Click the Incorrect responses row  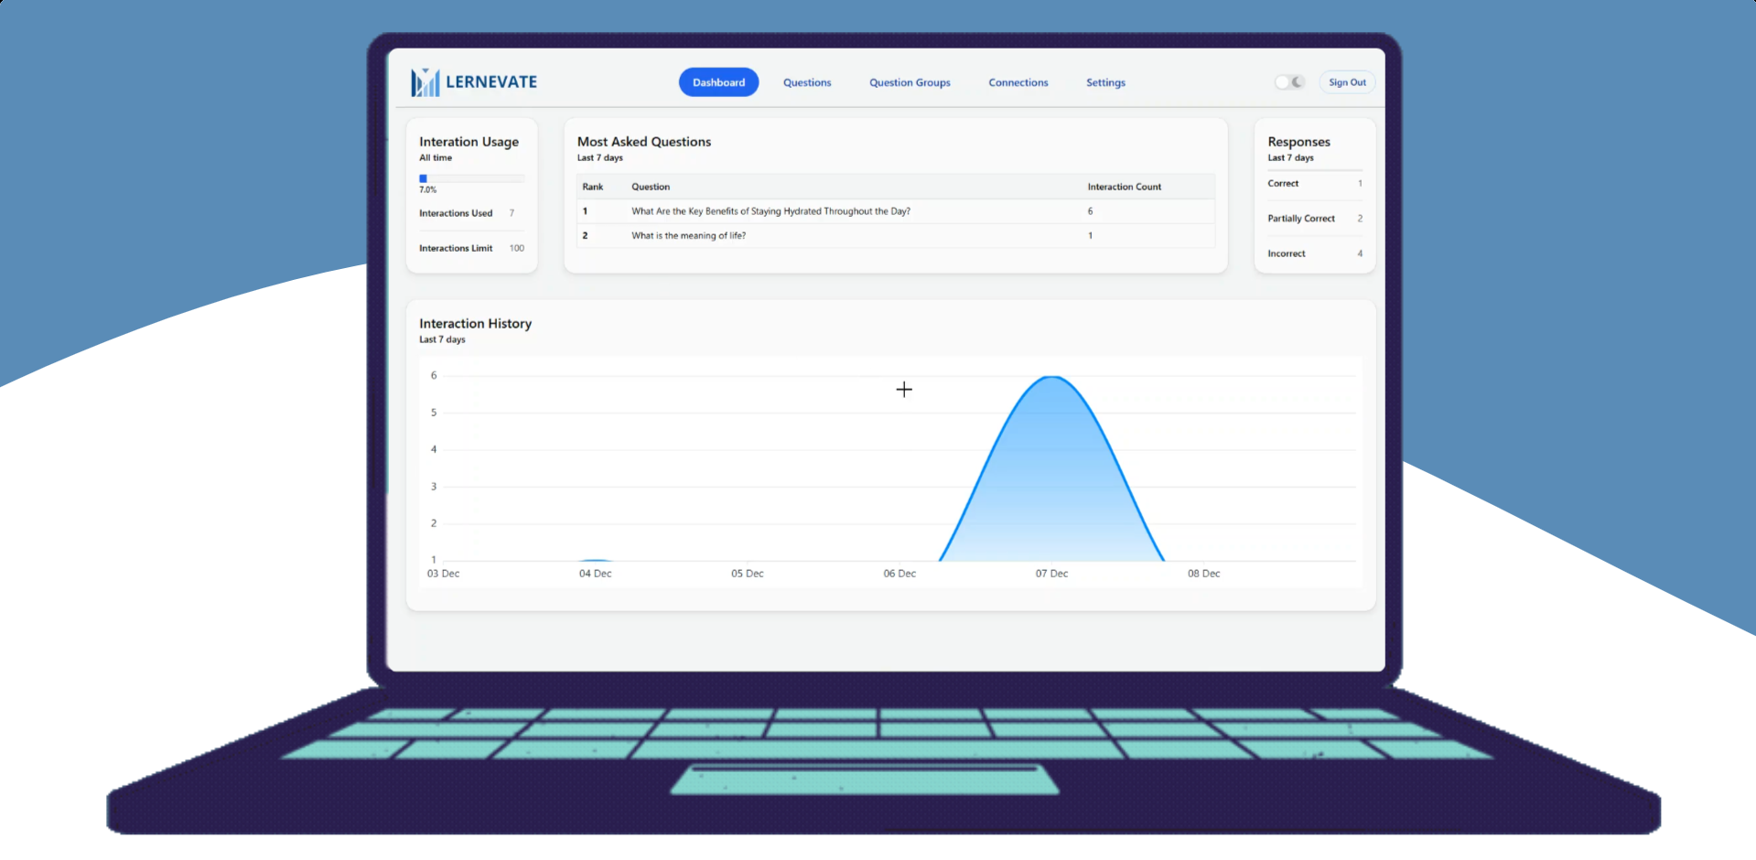1315,253
